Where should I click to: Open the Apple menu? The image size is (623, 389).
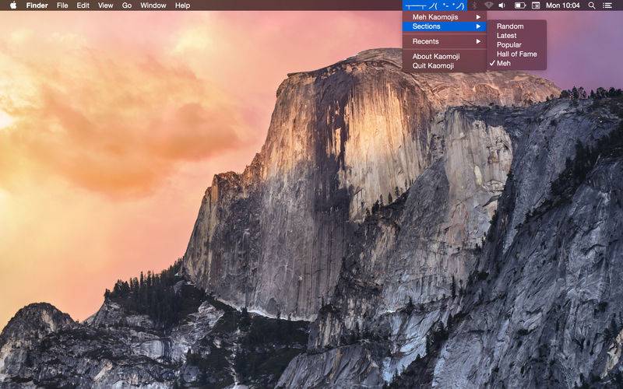tap(13, 5)
